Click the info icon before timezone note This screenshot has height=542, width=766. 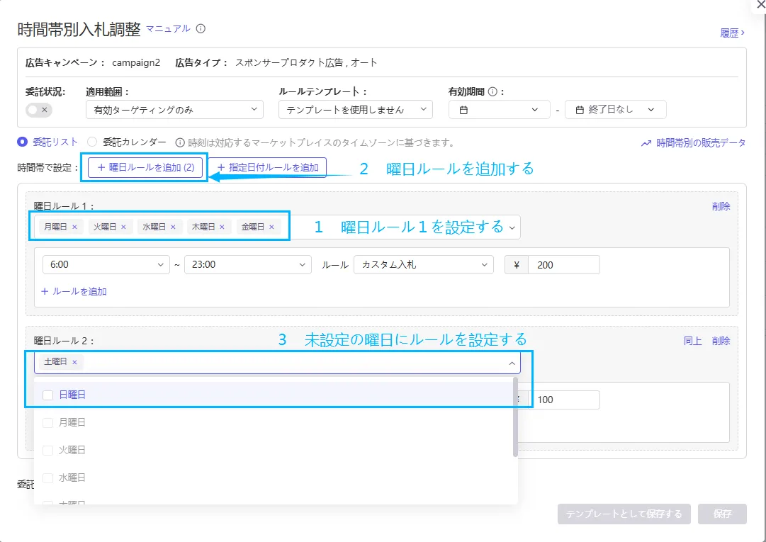point(180,142)
